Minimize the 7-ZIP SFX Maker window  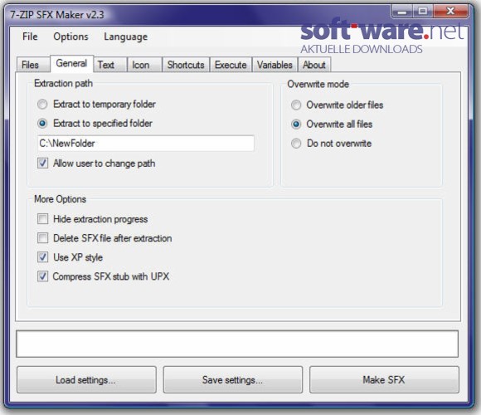[x=402, y=12]
